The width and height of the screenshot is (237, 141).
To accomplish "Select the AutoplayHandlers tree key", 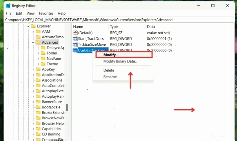I will click(x=53, y=97).
